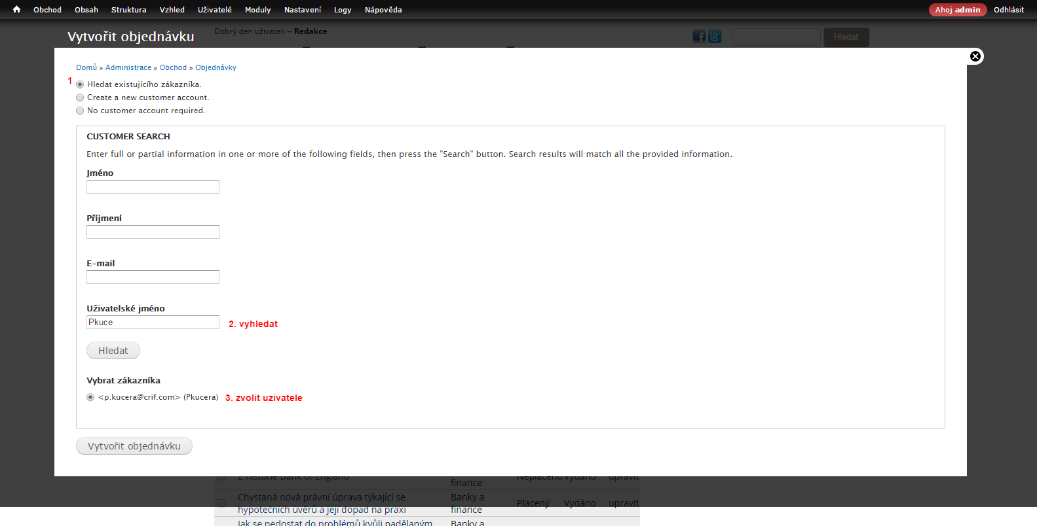This screenshot has height=526, width=1037.
Task: Open the Obchod menu
Action: 47,10
